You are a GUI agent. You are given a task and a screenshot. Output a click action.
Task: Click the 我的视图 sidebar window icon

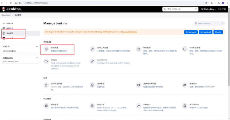[x=4, y=38]
